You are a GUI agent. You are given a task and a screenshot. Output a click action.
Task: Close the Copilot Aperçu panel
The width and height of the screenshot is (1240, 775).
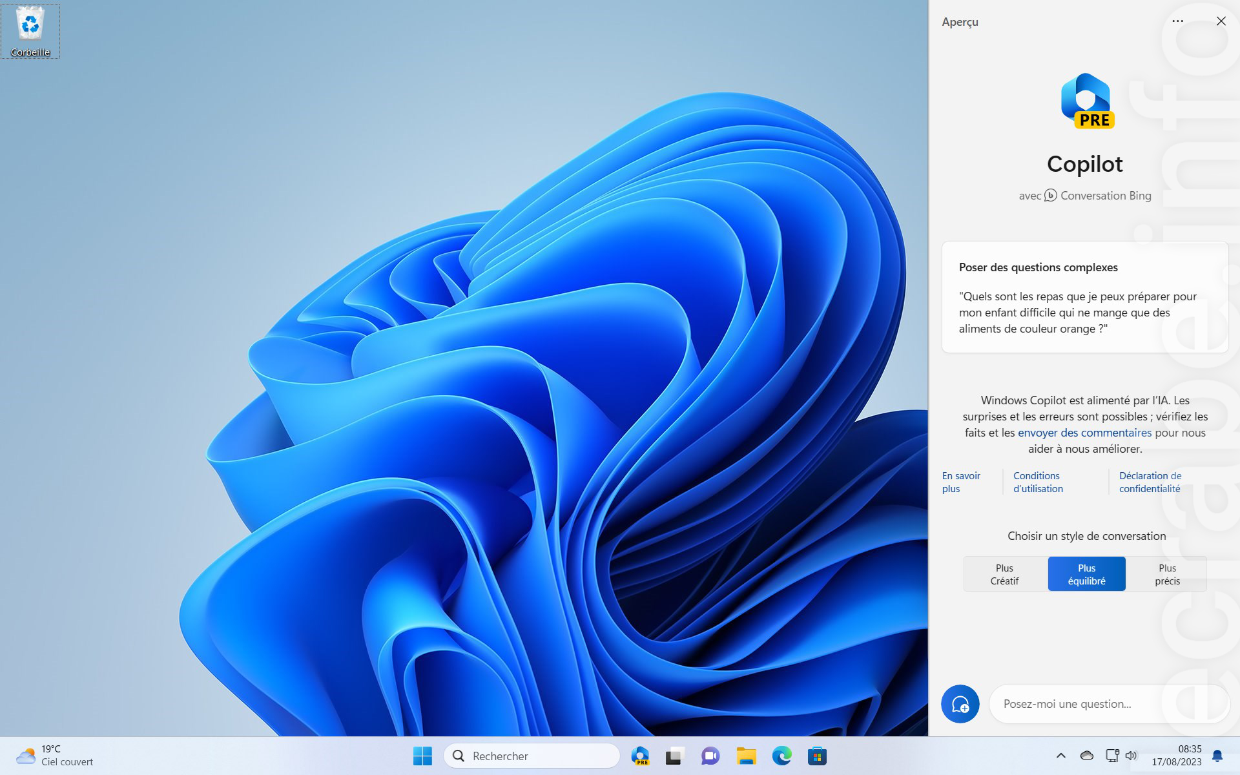(1221, 21)
